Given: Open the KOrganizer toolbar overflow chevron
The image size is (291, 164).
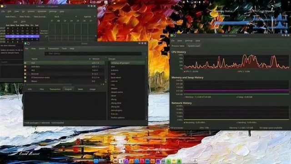Looking at the screenshot, I should pyautogui.click(x=95, y=16).
